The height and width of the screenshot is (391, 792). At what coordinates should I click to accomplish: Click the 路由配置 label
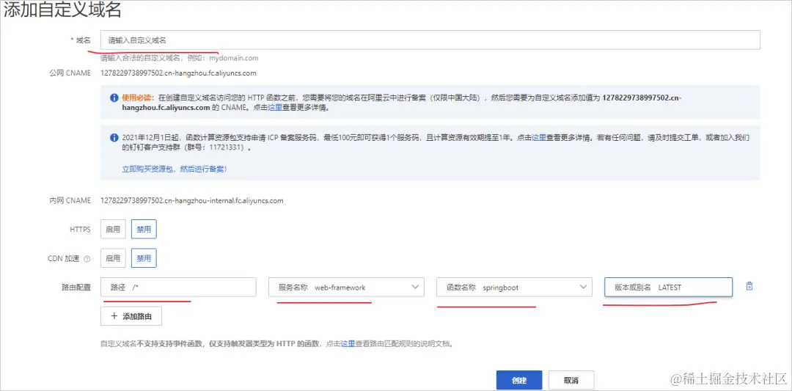77,287
